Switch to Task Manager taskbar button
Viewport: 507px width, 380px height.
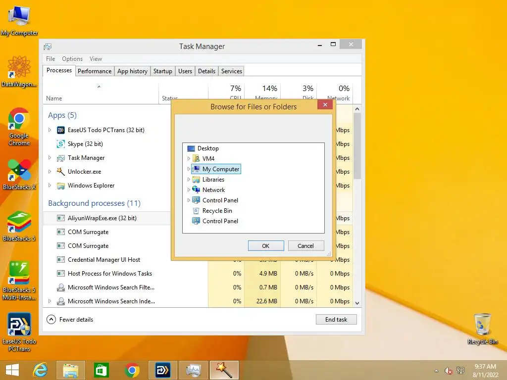[x=194, y=370]
